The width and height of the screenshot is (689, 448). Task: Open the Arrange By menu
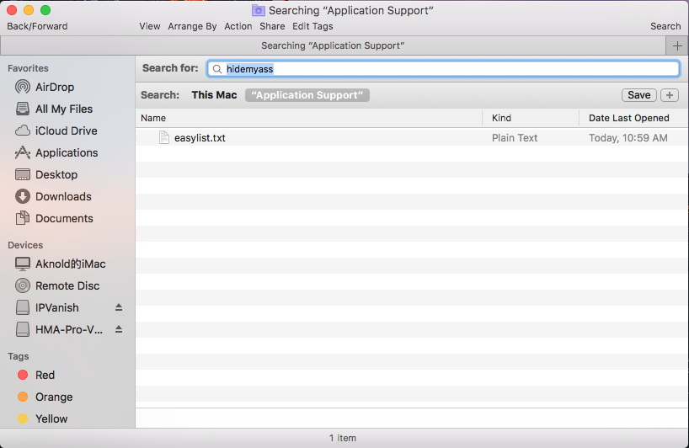point(192,26)
